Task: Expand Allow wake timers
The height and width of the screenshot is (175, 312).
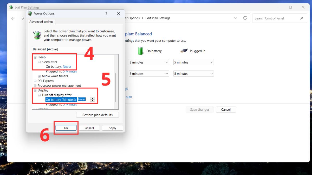Action: [39, 76]
